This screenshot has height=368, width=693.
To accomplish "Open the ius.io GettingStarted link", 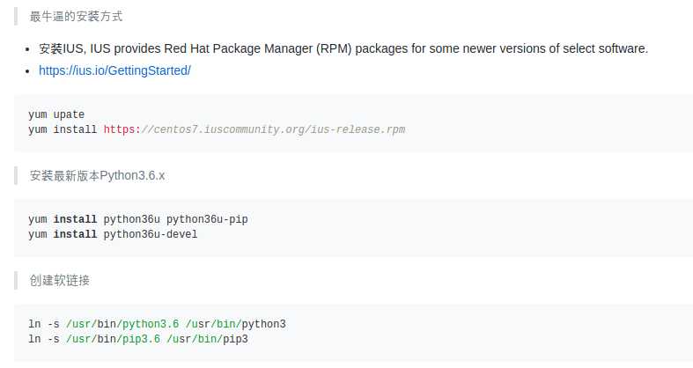I will tap(114, 70).
